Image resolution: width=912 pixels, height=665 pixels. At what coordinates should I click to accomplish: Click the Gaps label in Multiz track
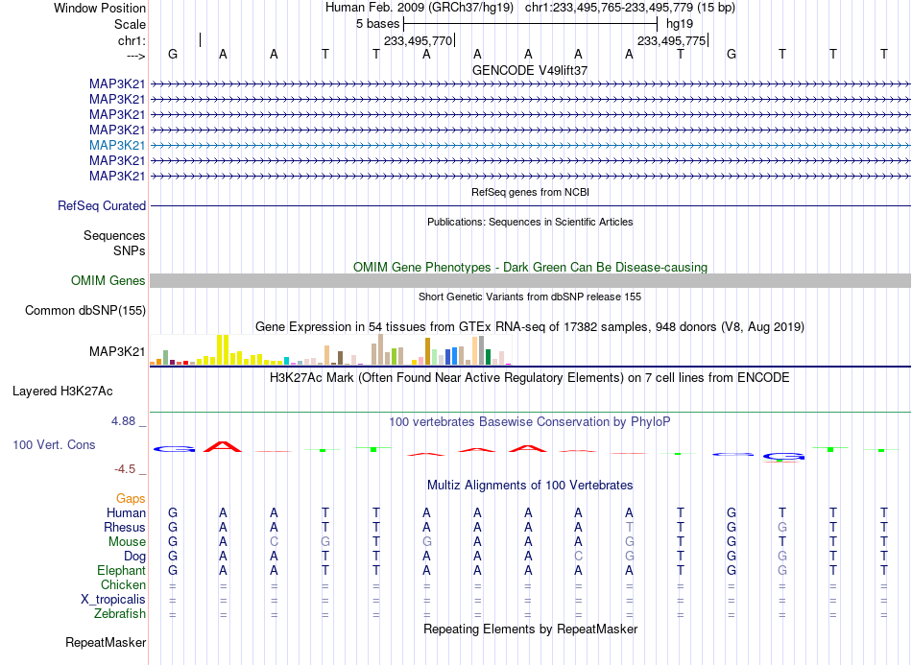coord(131,498)
